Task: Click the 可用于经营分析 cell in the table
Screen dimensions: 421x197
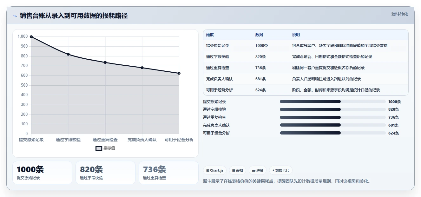Action: (220, 90)
